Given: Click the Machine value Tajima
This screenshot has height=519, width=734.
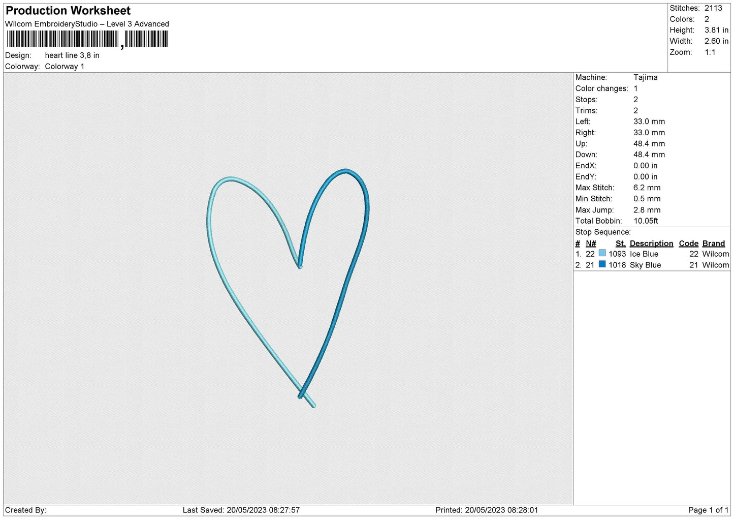Looking at the screenshot, I should tap(646, 77).
